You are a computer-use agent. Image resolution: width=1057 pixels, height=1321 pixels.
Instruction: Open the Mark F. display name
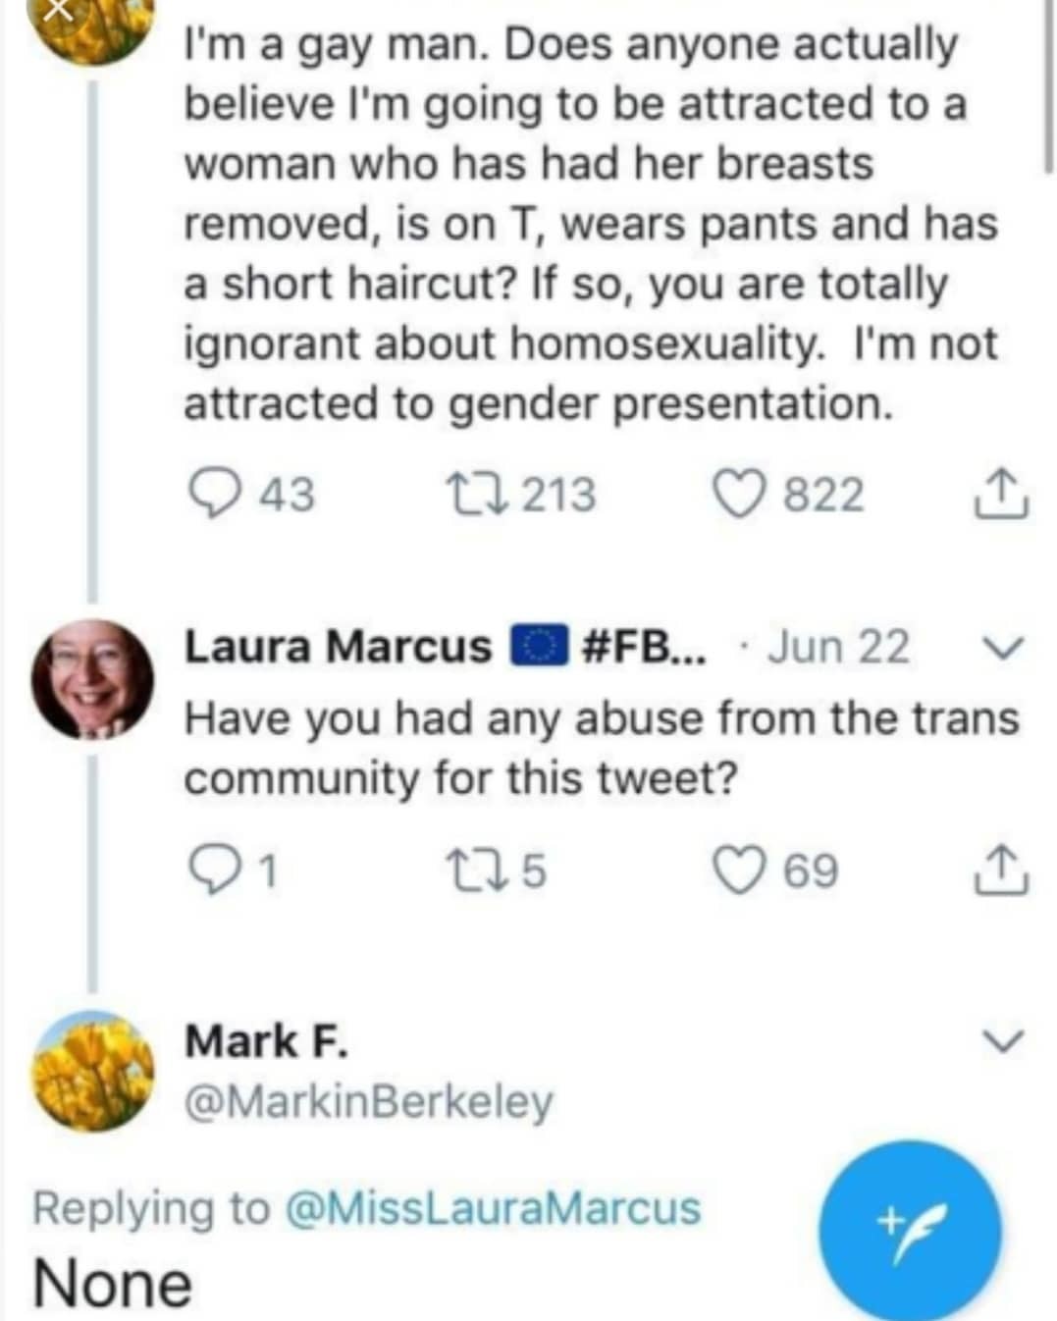click(x=266, y=1041)
